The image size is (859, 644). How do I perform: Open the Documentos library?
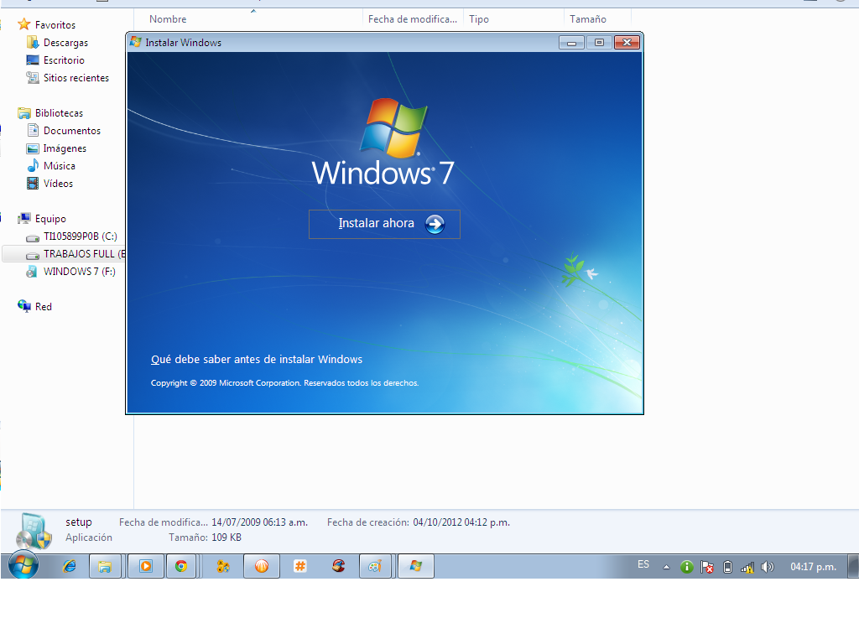pyautogui.click(x=72, y=130)
